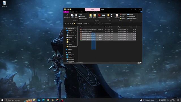Viewport: 181px width, 102px height.
Task: Open pinned Downloads under Quick access
Action: click(71, 33)
